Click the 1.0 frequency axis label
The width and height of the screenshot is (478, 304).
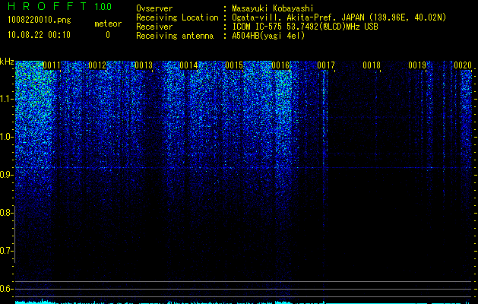click(x=6, y=137)
